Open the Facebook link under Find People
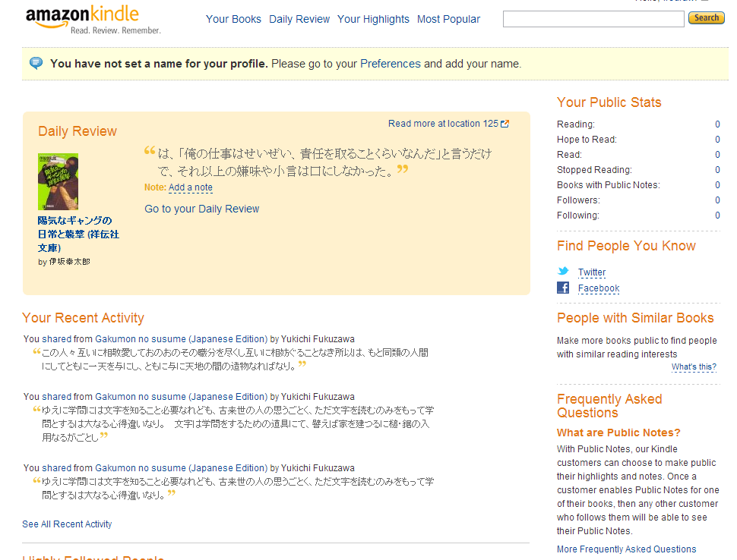 (599, 288)
